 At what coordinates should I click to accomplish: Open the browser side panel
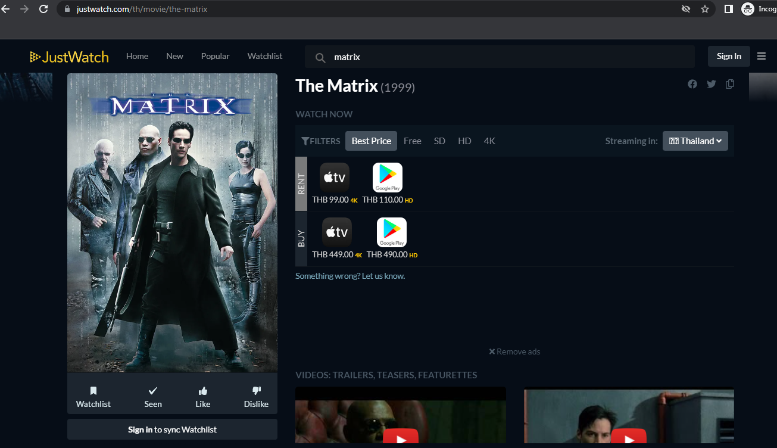[x=728, y=9]
